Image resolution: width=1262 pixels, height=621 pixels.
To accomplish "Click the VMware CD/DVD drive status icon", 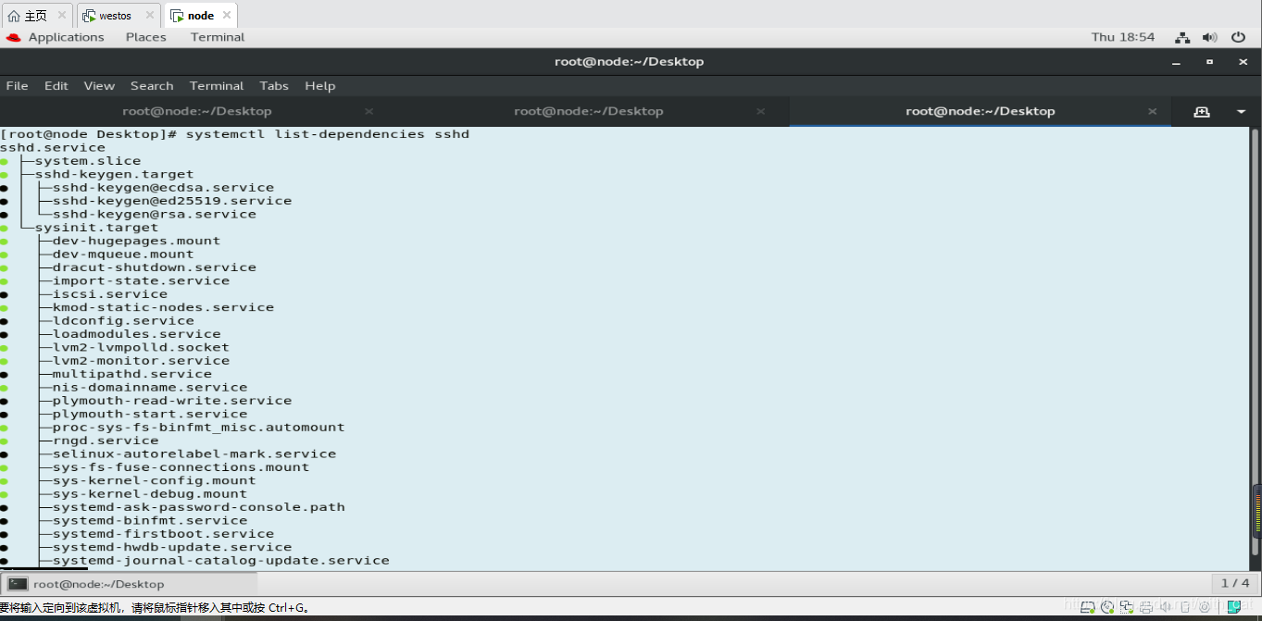I will tap(1106, 607).
